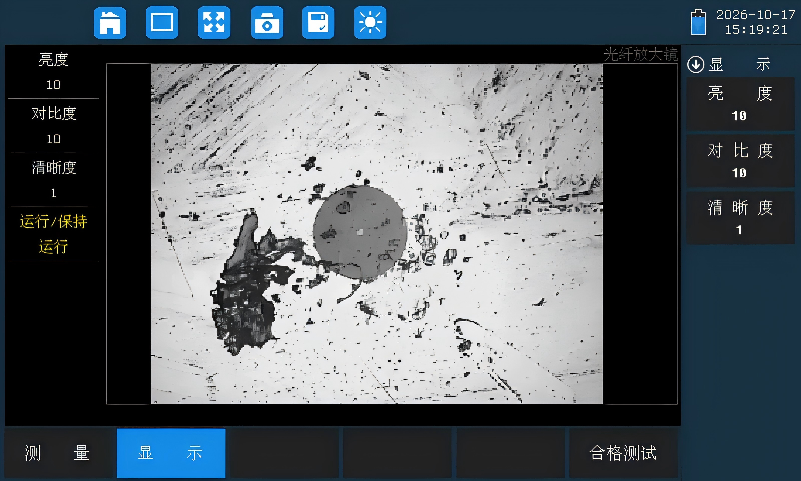
Task: Open brightness settings sun icon
Action: [x=370, y=22]
